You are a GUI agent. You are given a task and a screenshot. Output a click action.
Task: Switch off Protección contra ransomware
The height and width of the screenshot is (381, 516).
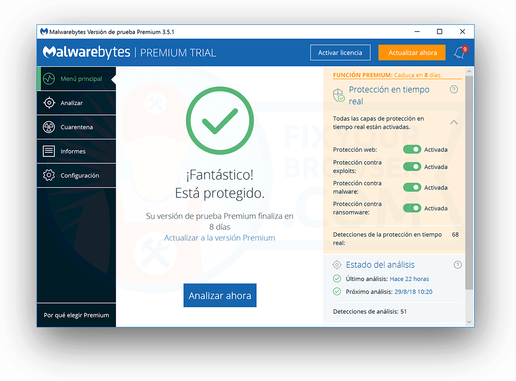[x=412, y=208]
